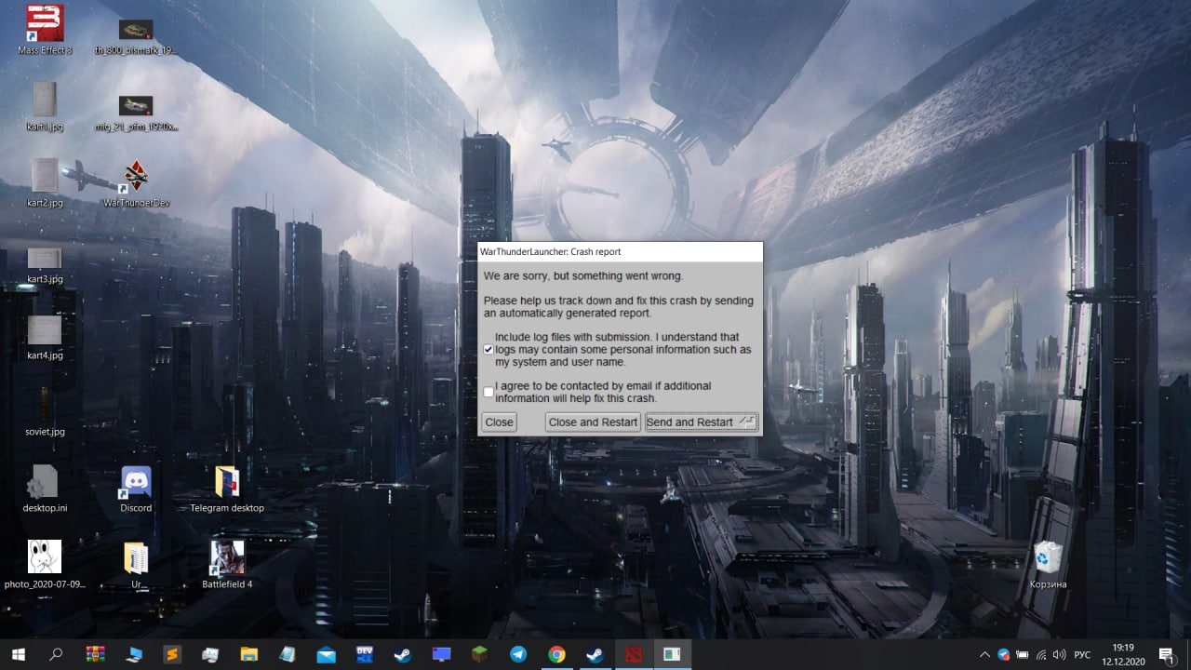
Task: Switch to the crash report window taskbar button
Action: pos(672,654)
